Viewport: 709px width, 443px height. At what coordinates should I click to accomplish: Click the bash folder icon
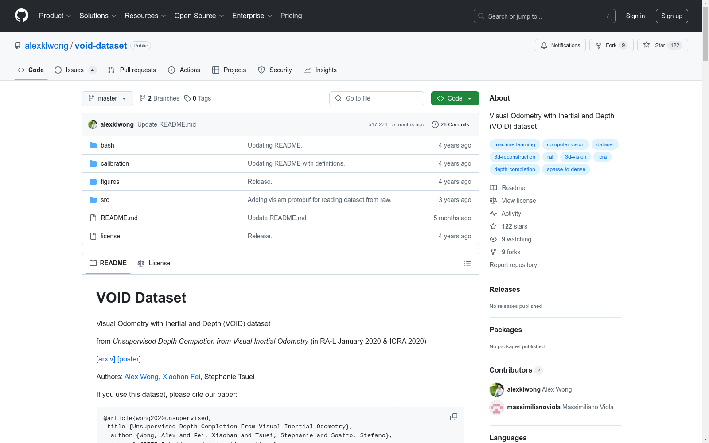[x=93, y=145]
